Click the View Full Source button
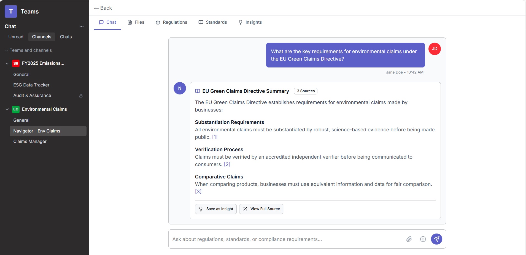Image resolution: width=526 pixels, height=255 pixels. 261,209
